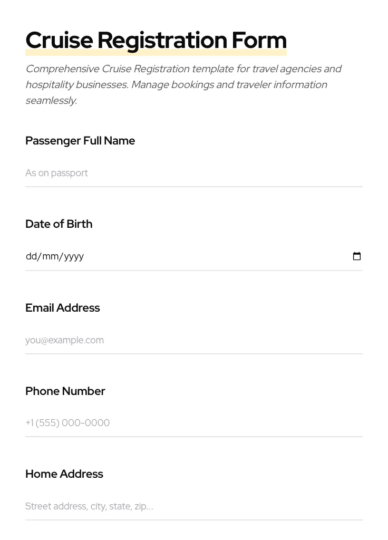Click the word 'Cruise' in the heading
This screenshot has width=388, height=540.
(x=59, y=41)
